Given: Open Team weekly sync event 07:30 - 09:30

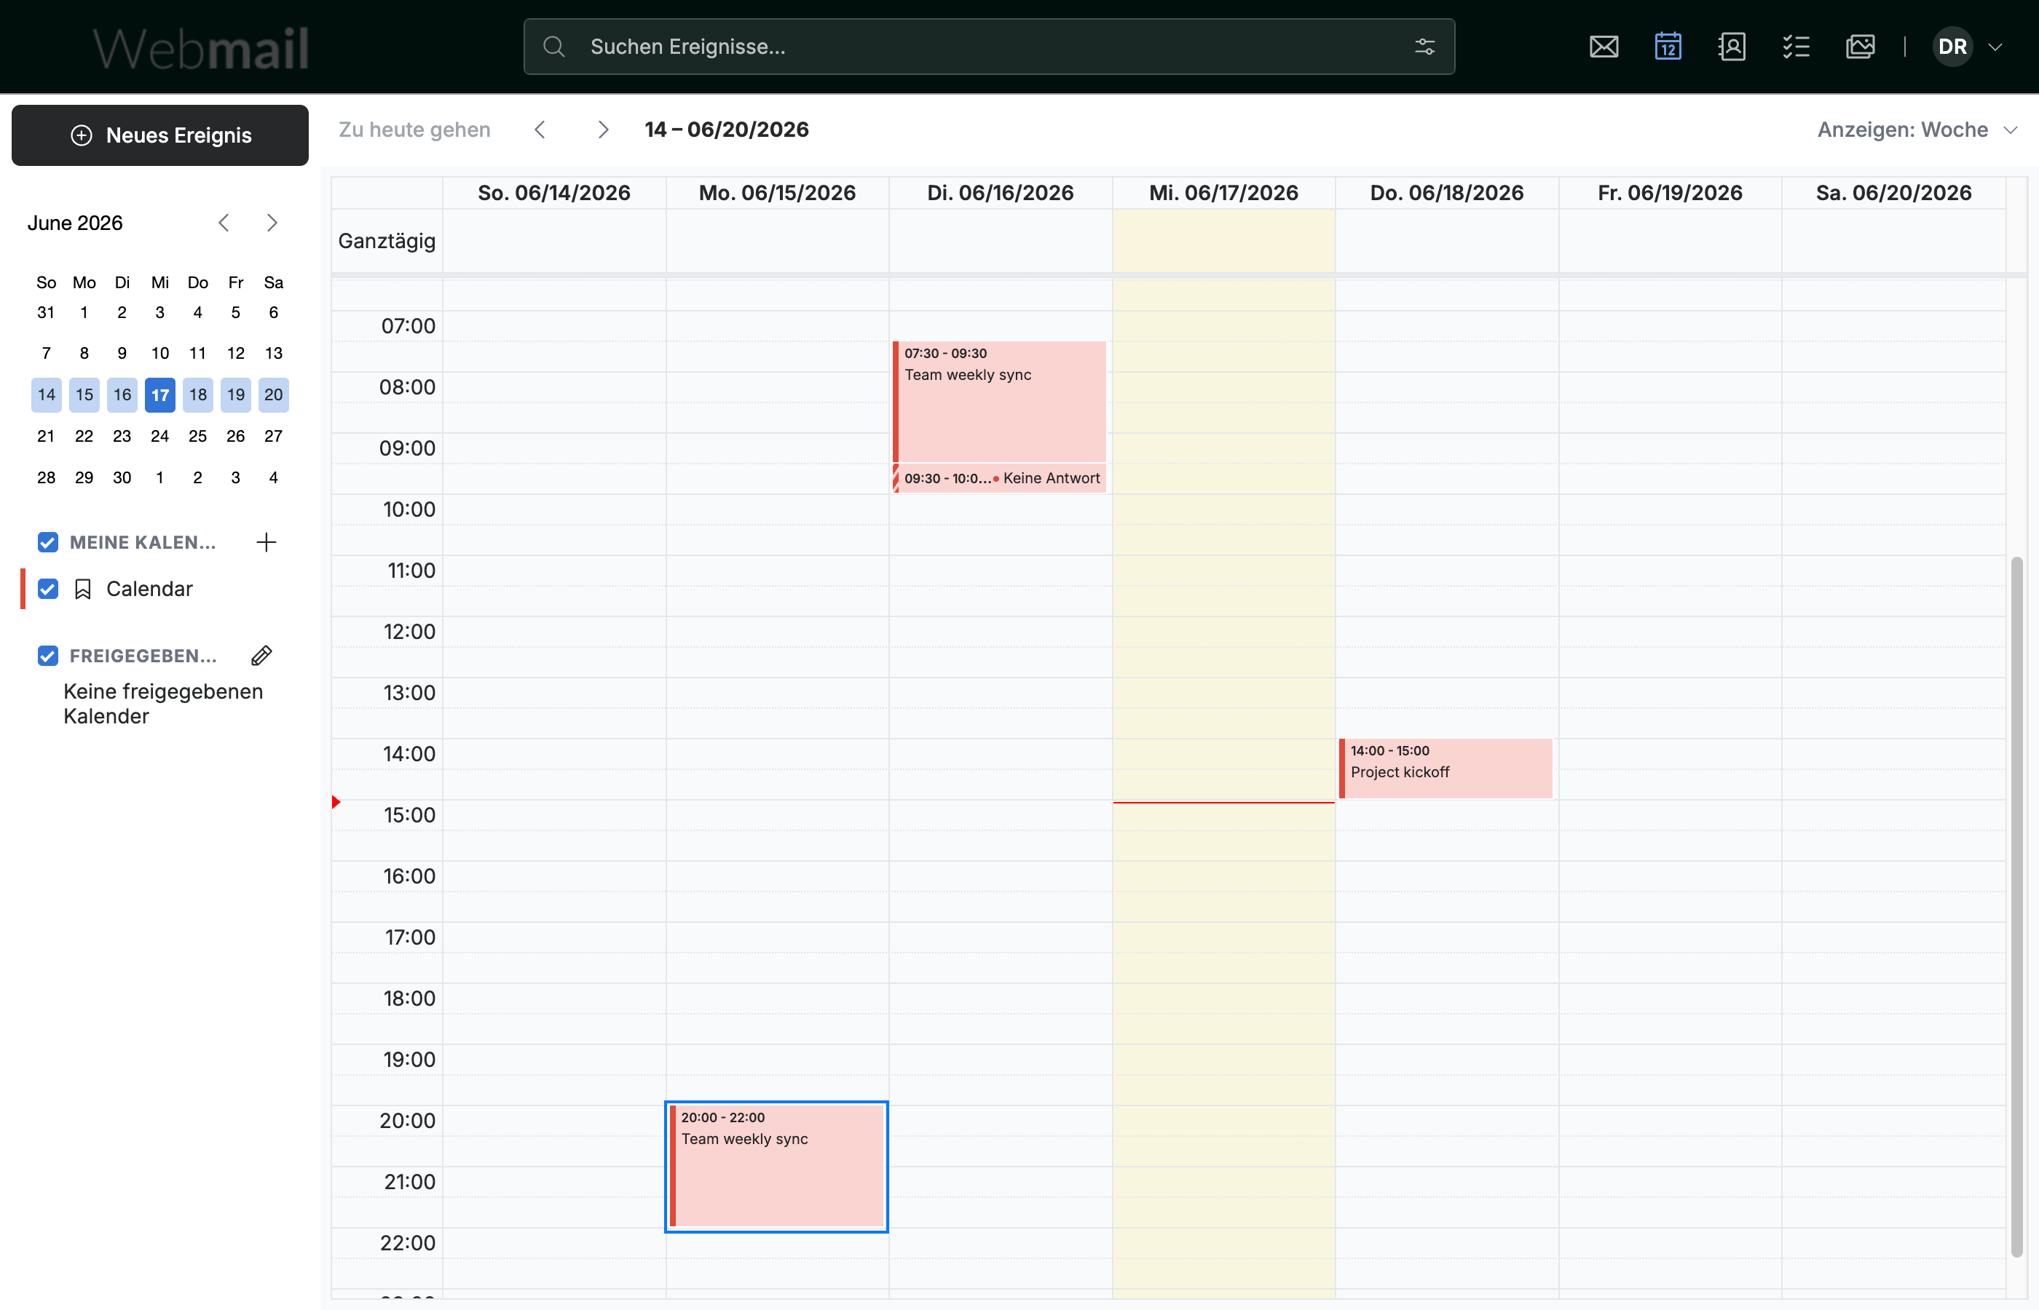Looking at the screenshot, I should (999, 402).
